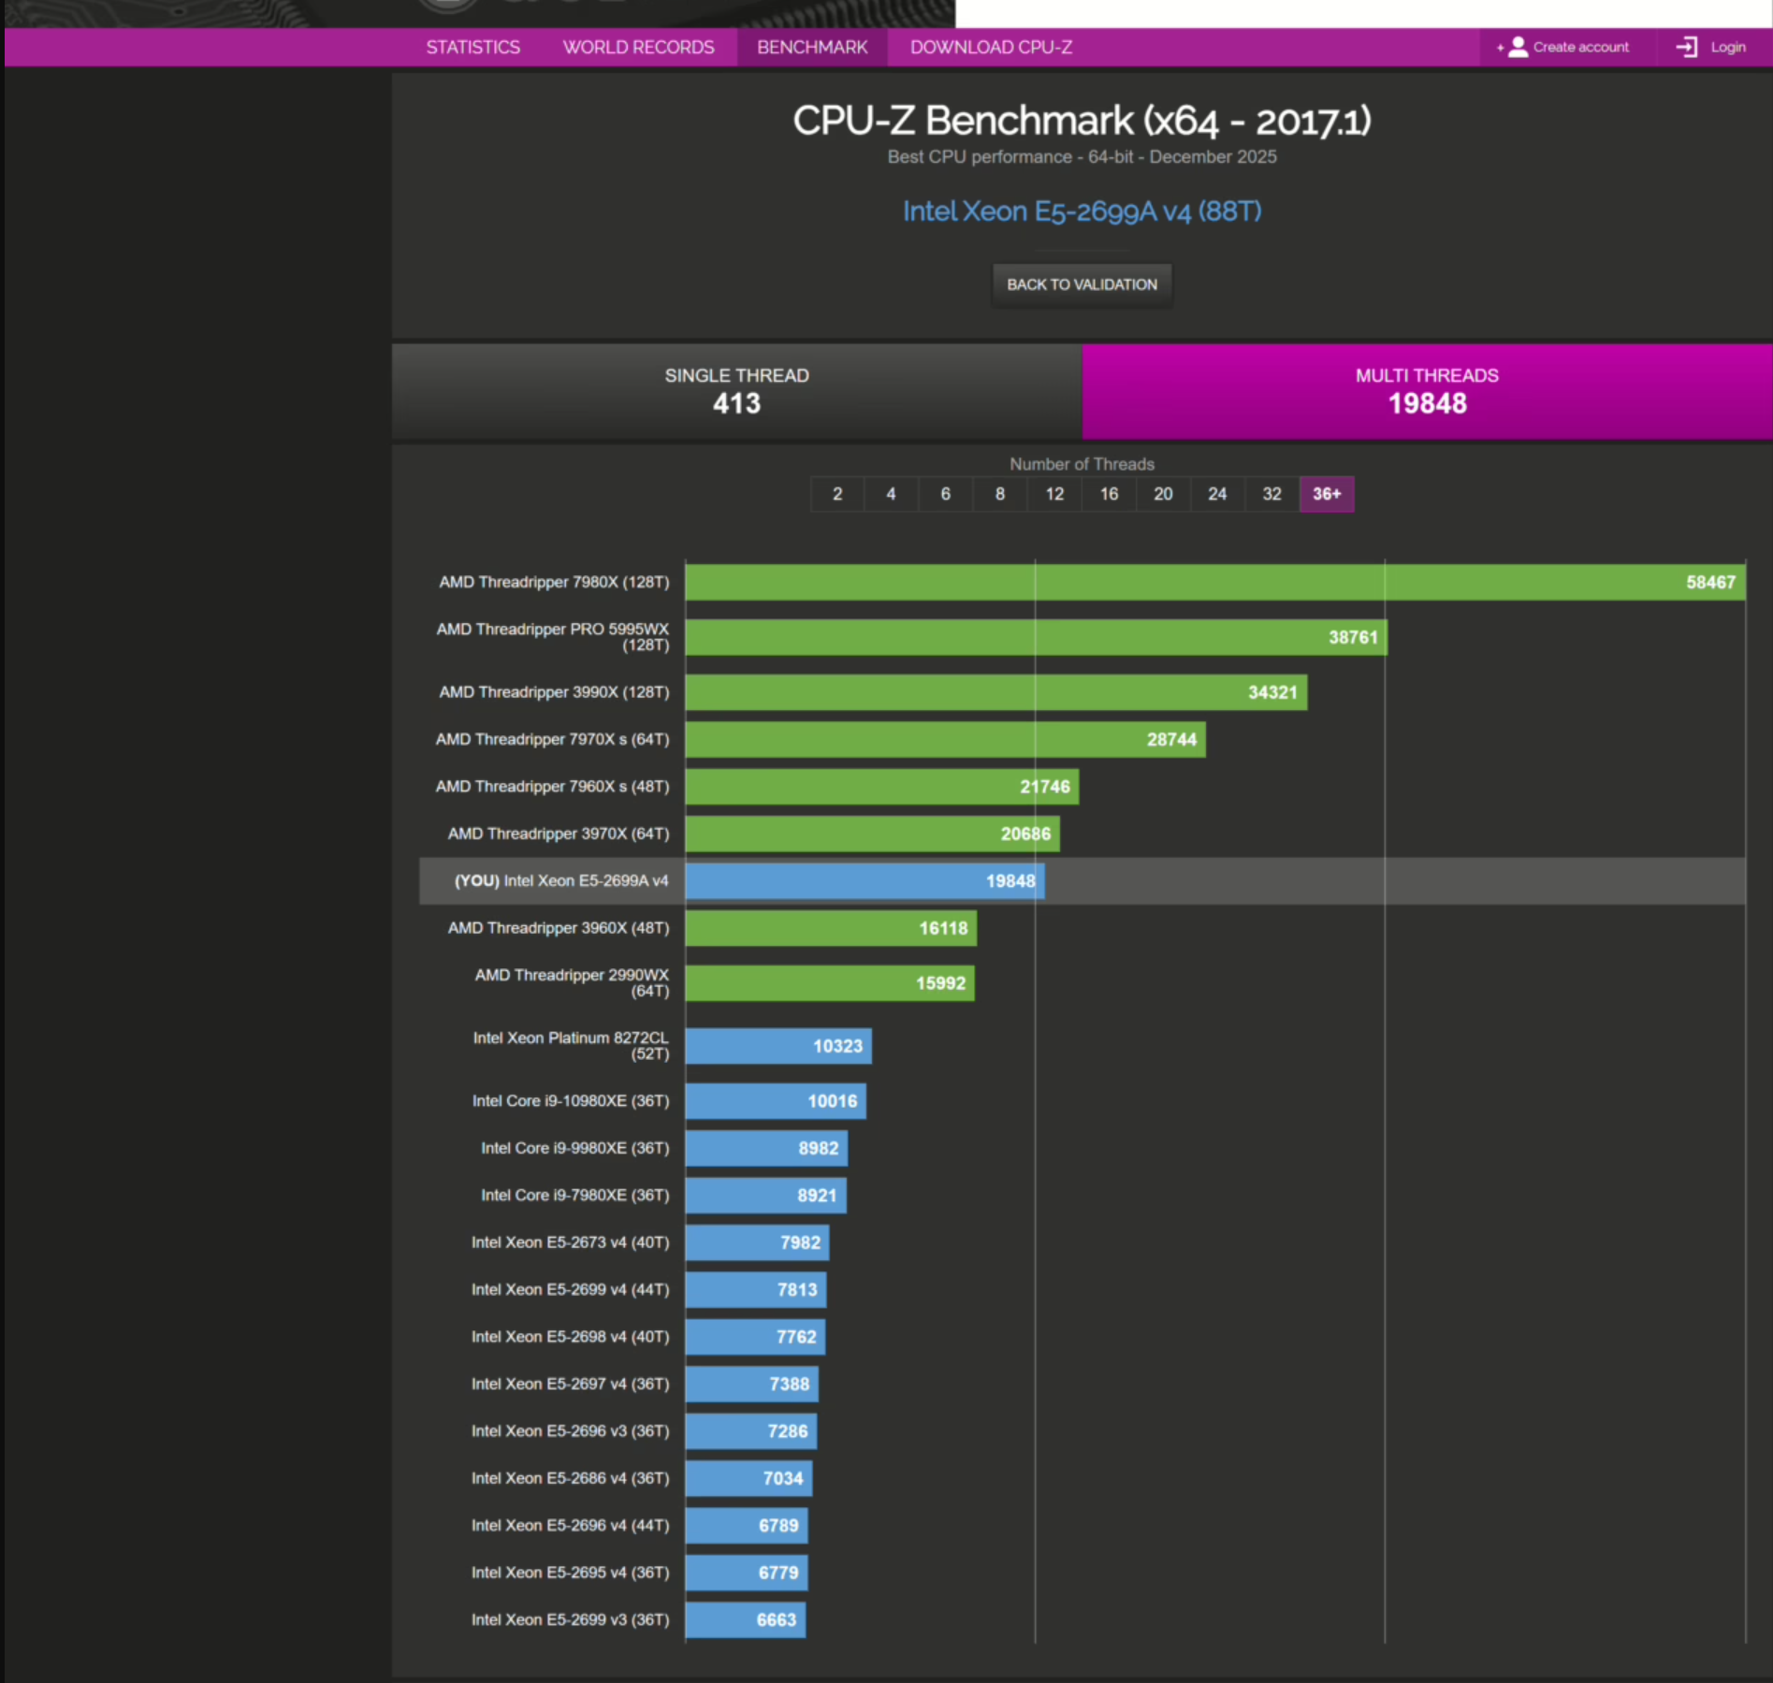Click the Intel Xeon E5-2697 v4 (36T) label

point(570,1385)
